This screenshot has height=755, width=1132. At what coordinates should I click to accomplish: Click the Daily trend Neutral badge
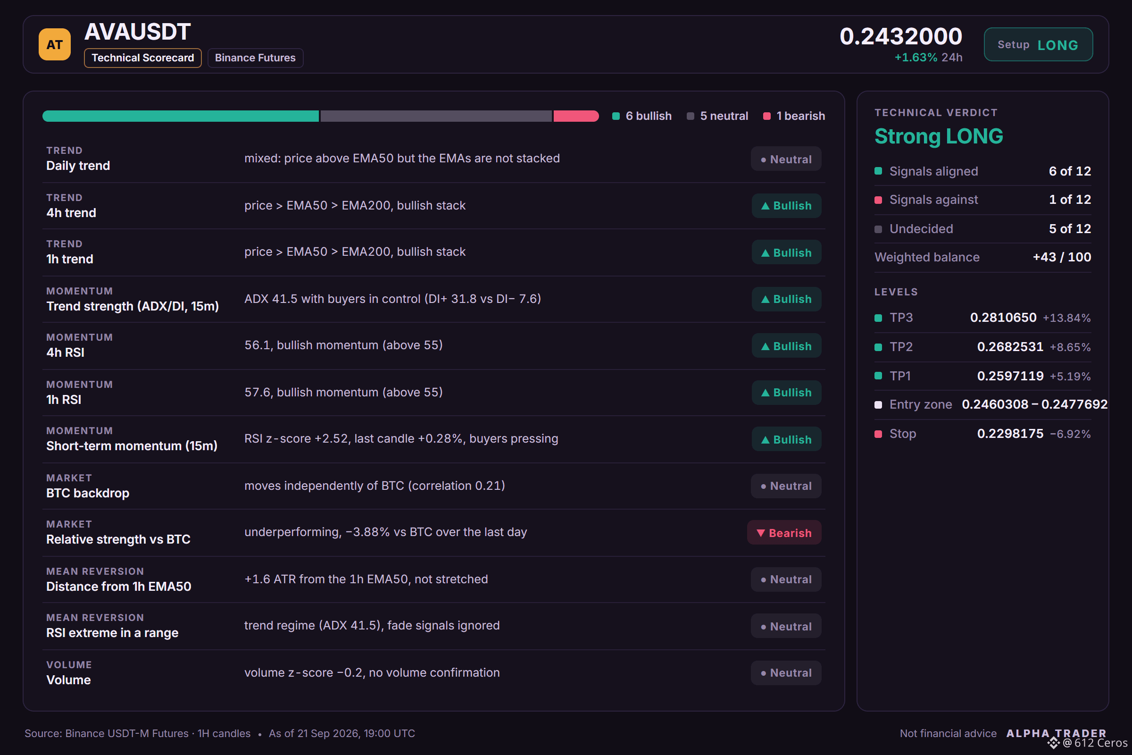click(786, 159)
